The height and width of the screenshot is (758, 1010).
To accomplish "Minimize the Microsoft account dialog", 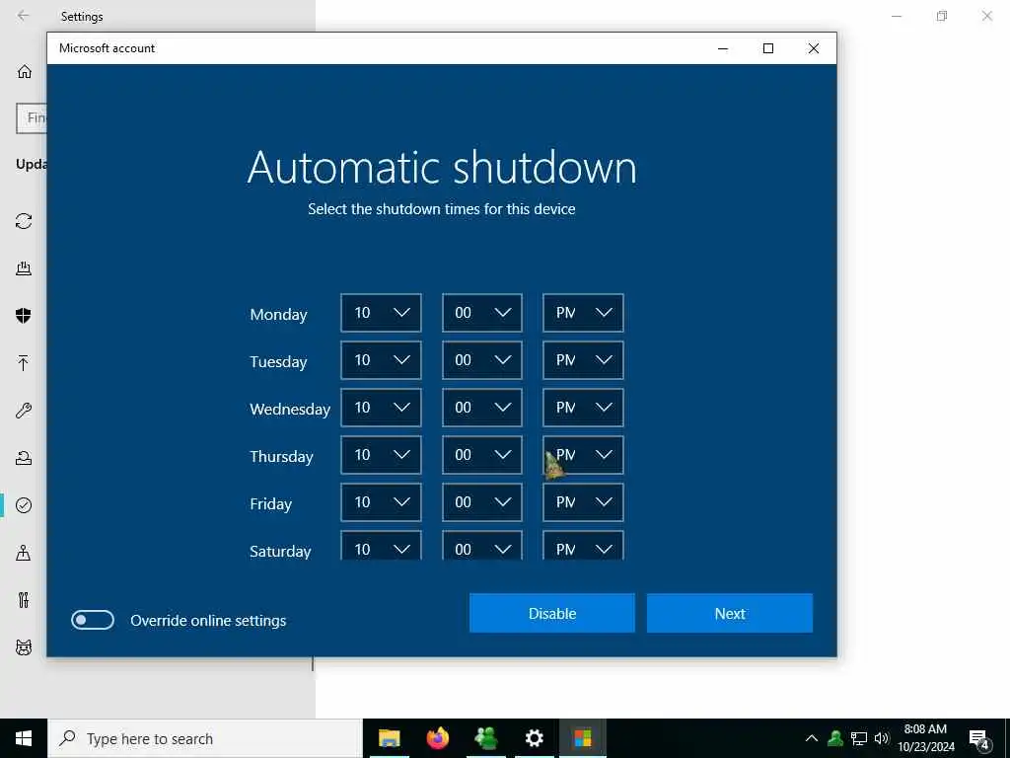I will 723,48.
